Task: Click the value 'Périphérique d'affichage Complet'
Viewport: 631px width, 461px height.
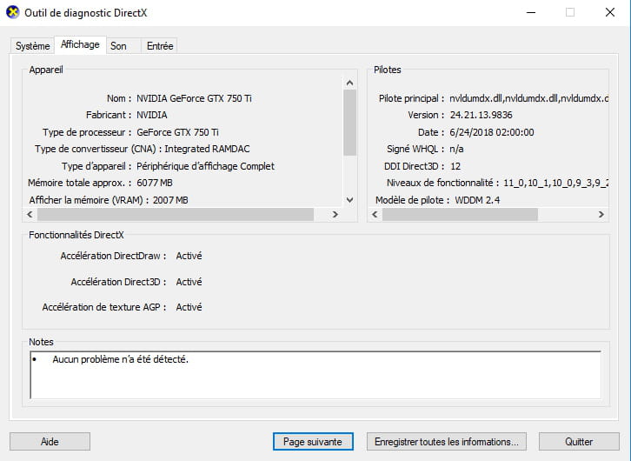Action: (x=205, y=166)
